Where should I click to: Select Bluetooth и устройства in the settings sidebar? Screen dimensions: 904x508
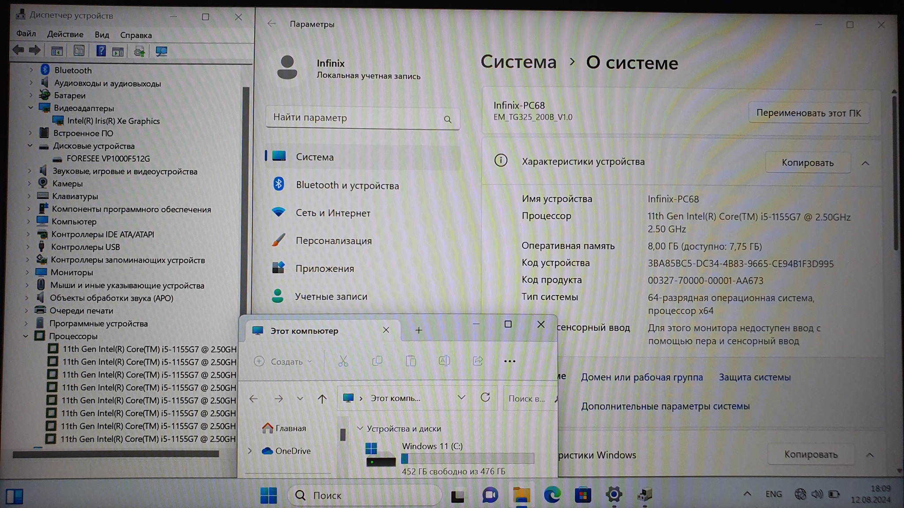(347, 185)
